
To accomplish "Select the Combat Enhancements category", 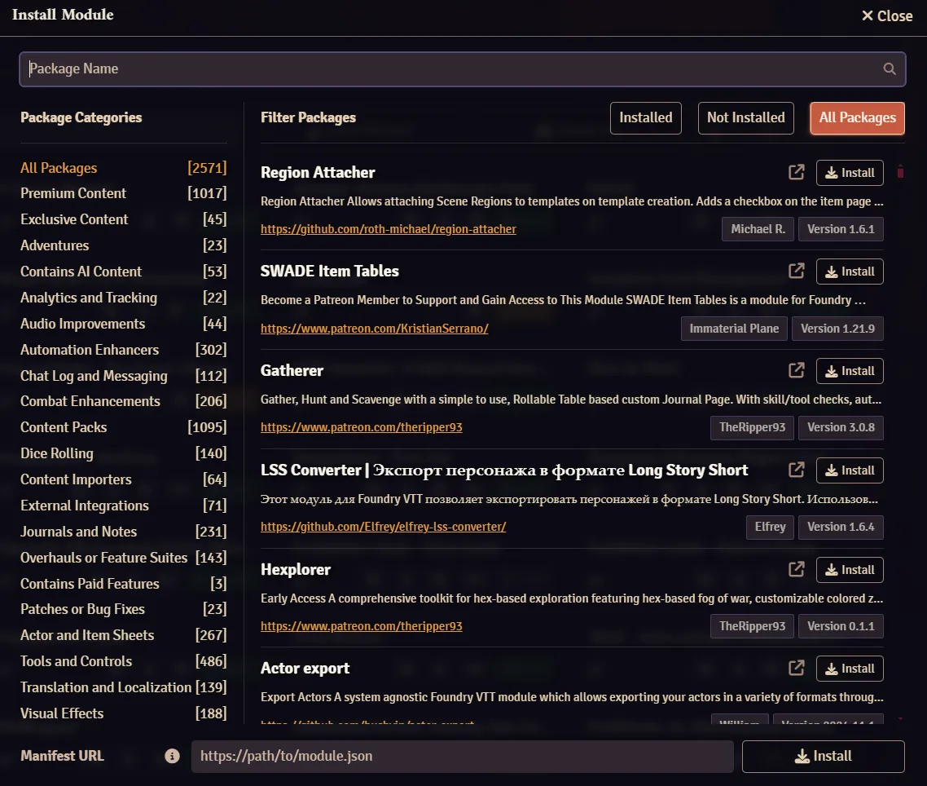I will [x=124, y=401].
